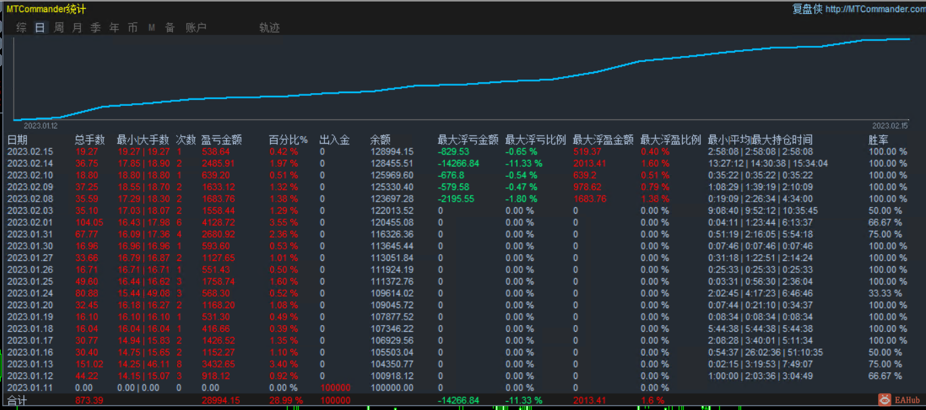Viewport: 926px width, 410px height.
Task: Switch to the 周 weekly statistics view
Action: [x=58, y=27]
